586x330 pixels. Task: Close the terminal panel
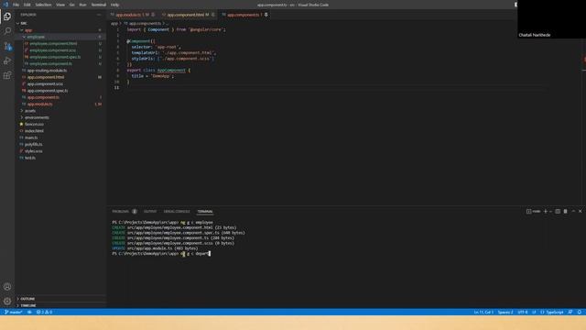tap(580, 212)
